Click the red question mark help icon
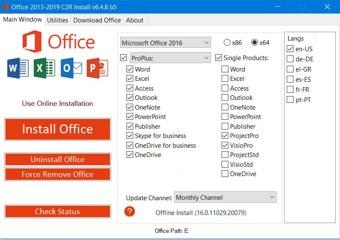The width and height of the screenshot is (340, 240). point(129,211)
